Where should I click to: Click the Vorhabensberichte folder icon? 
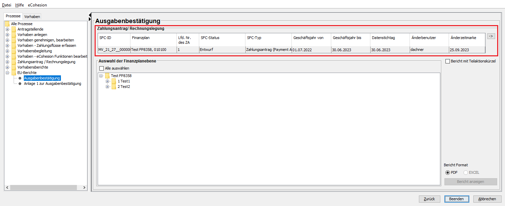pos(14,67)
